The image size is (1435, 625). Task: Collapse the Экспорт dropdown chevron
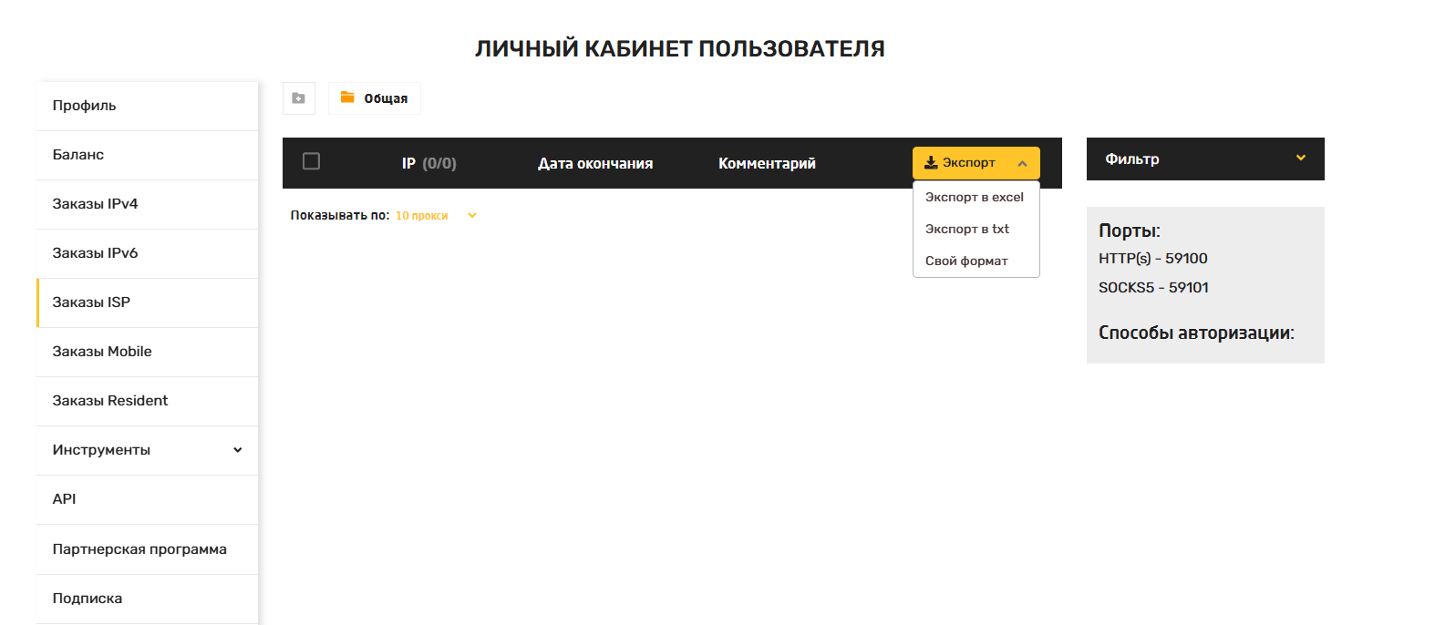pos(1022,164)
